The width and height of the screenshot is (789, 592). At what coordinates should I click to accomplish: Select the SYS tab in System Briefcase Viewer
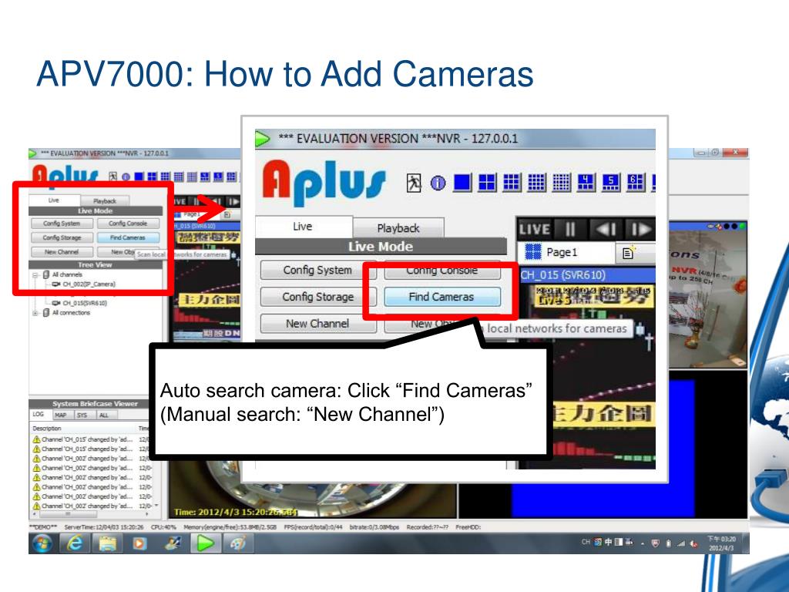pos(82,415)
